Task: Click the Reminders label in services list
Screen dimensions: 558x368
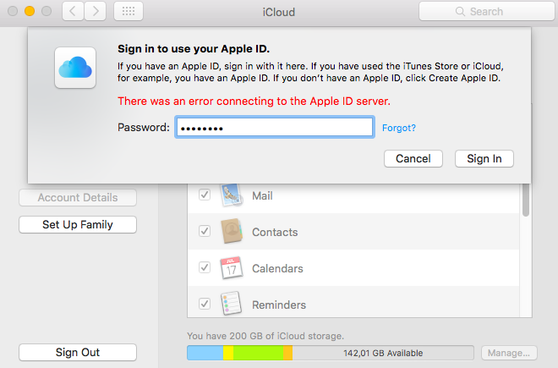Action: pyautogui.click(x=279, y=305)
